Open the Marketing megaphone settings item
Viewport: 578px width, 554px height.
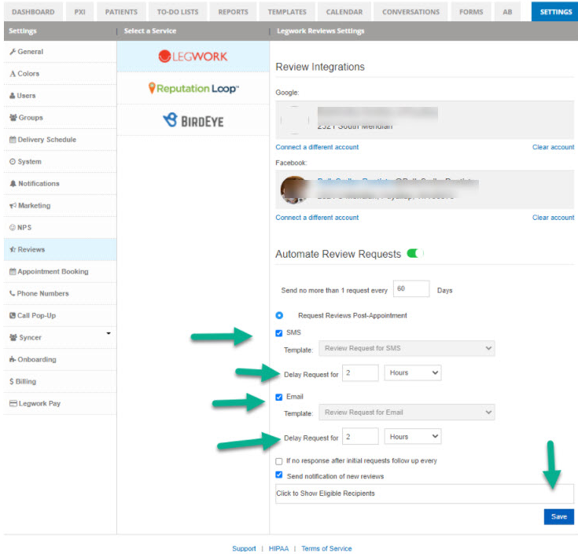(33, 206)
